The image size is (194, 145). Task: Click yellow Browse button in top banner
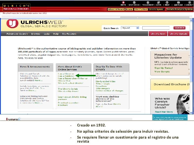[x=129, y=9]
